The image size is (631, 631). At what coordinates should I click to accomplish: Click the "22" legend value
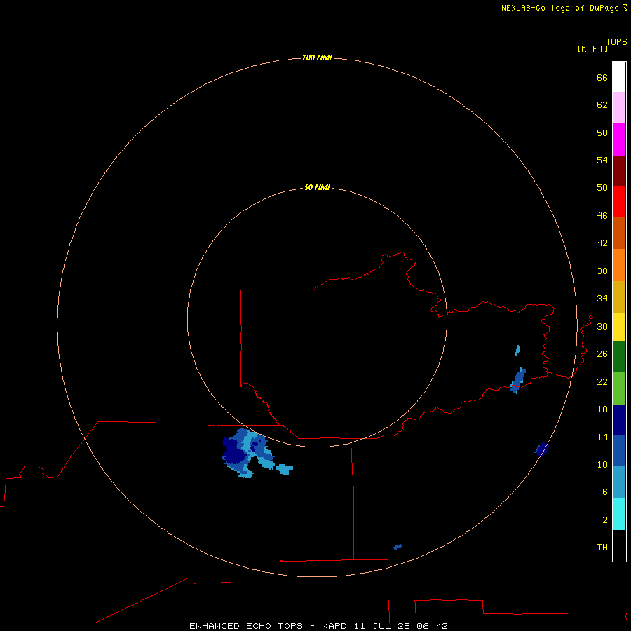tap(602, 381)
